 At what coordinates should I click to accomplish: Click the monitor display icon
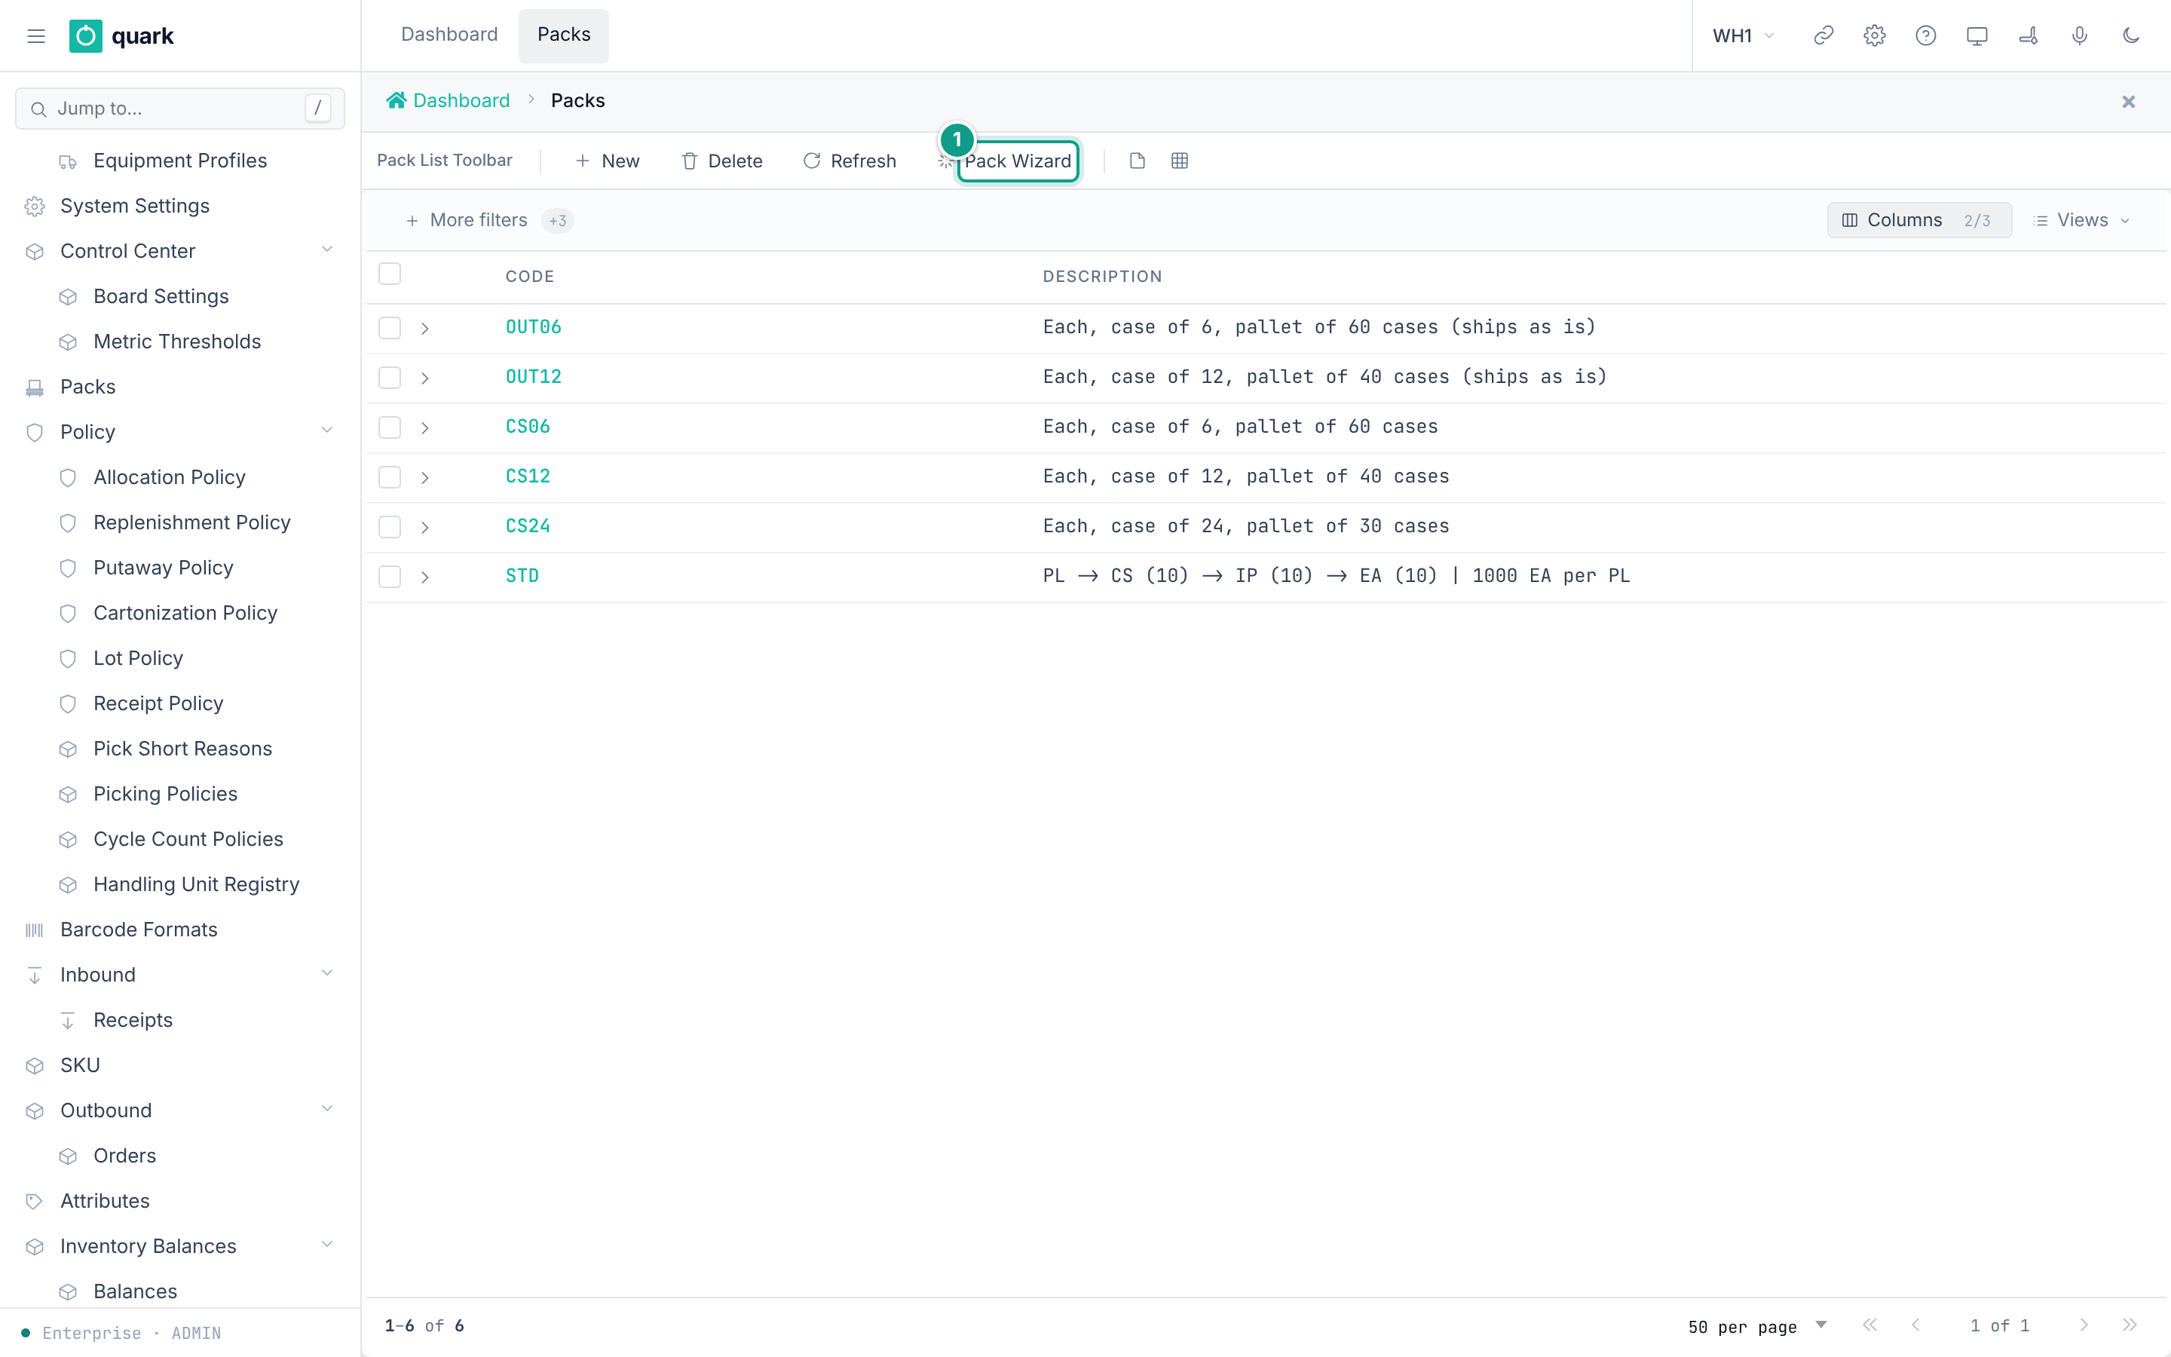point(1977,36)
